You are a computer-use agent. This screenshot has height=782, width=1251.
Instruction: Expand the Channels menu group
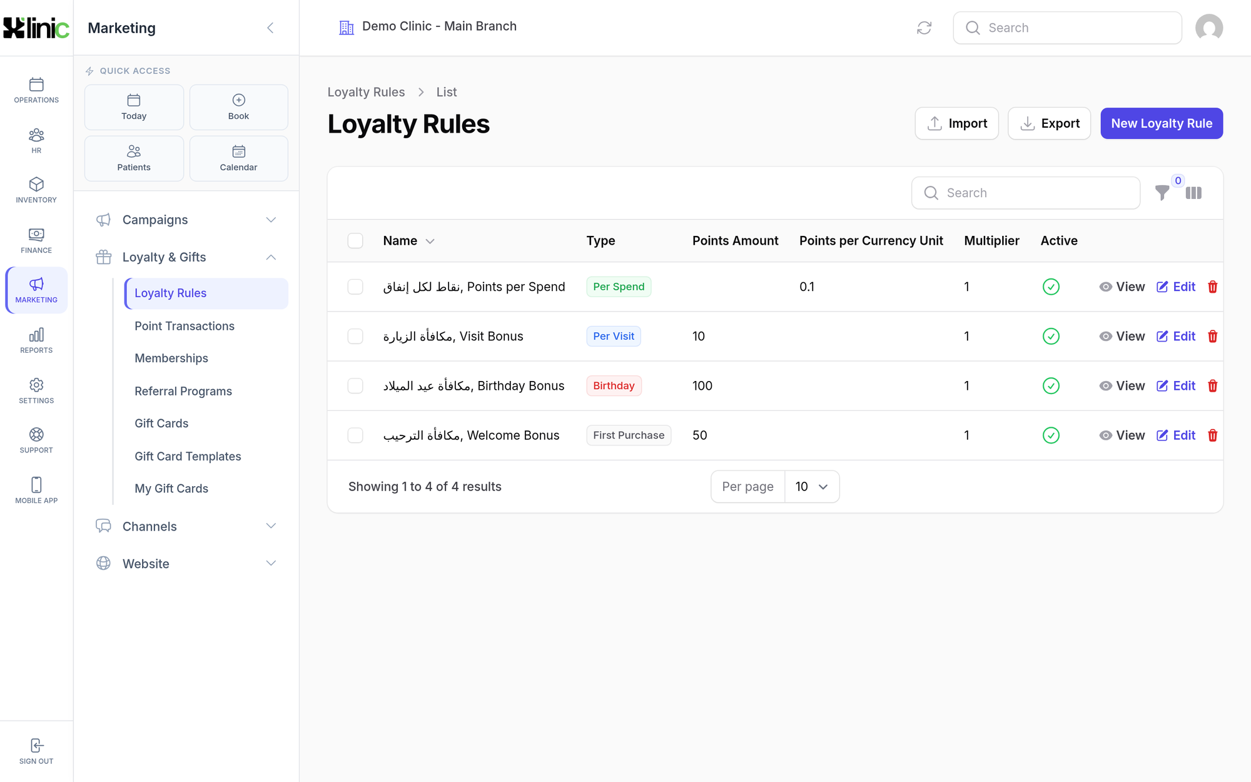point(186,526)
